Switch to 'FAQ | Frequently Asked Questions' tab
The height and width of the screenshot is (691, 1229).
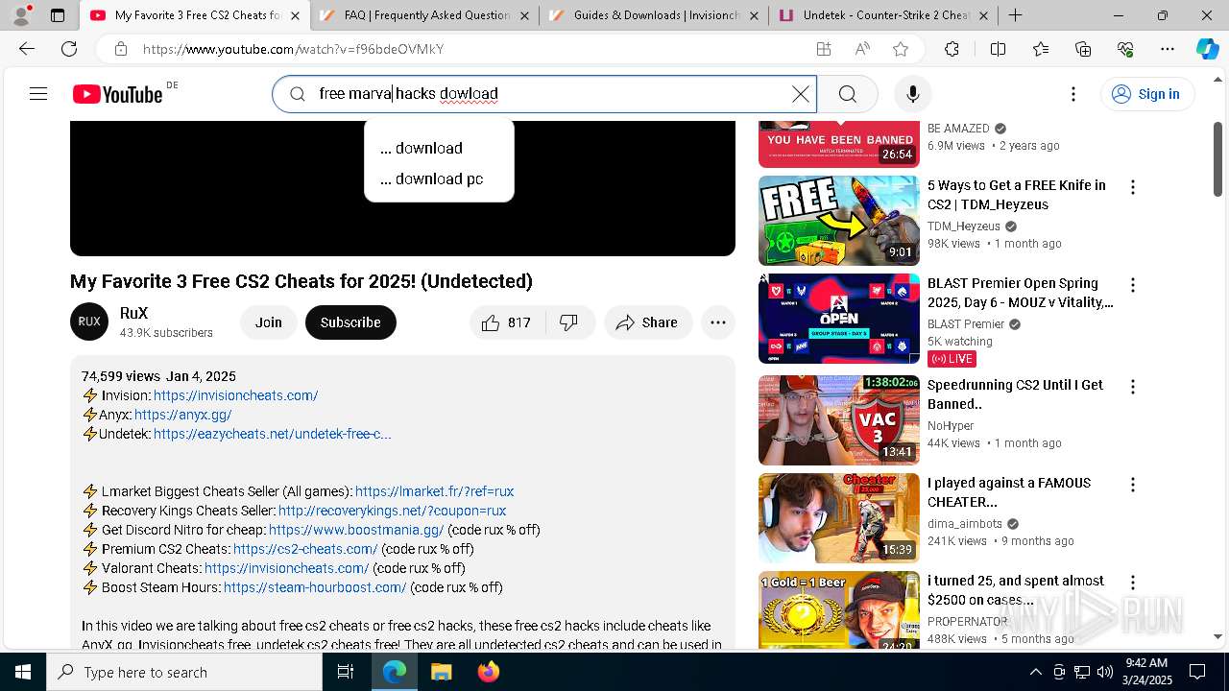tap(424, 15)
